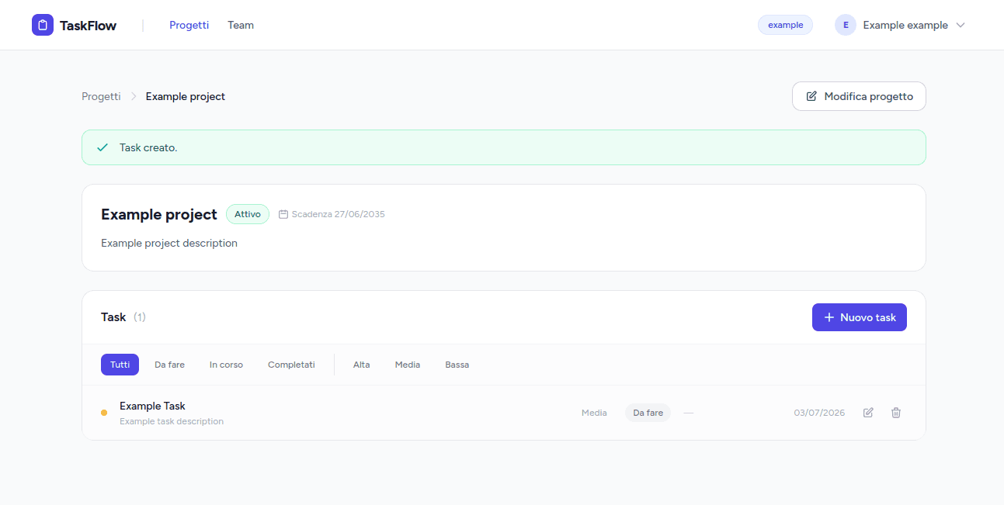The height and width of the screenshot is (505, 1004).
Task: Click the 03/07/2026 due date
Action: [819, 413]
